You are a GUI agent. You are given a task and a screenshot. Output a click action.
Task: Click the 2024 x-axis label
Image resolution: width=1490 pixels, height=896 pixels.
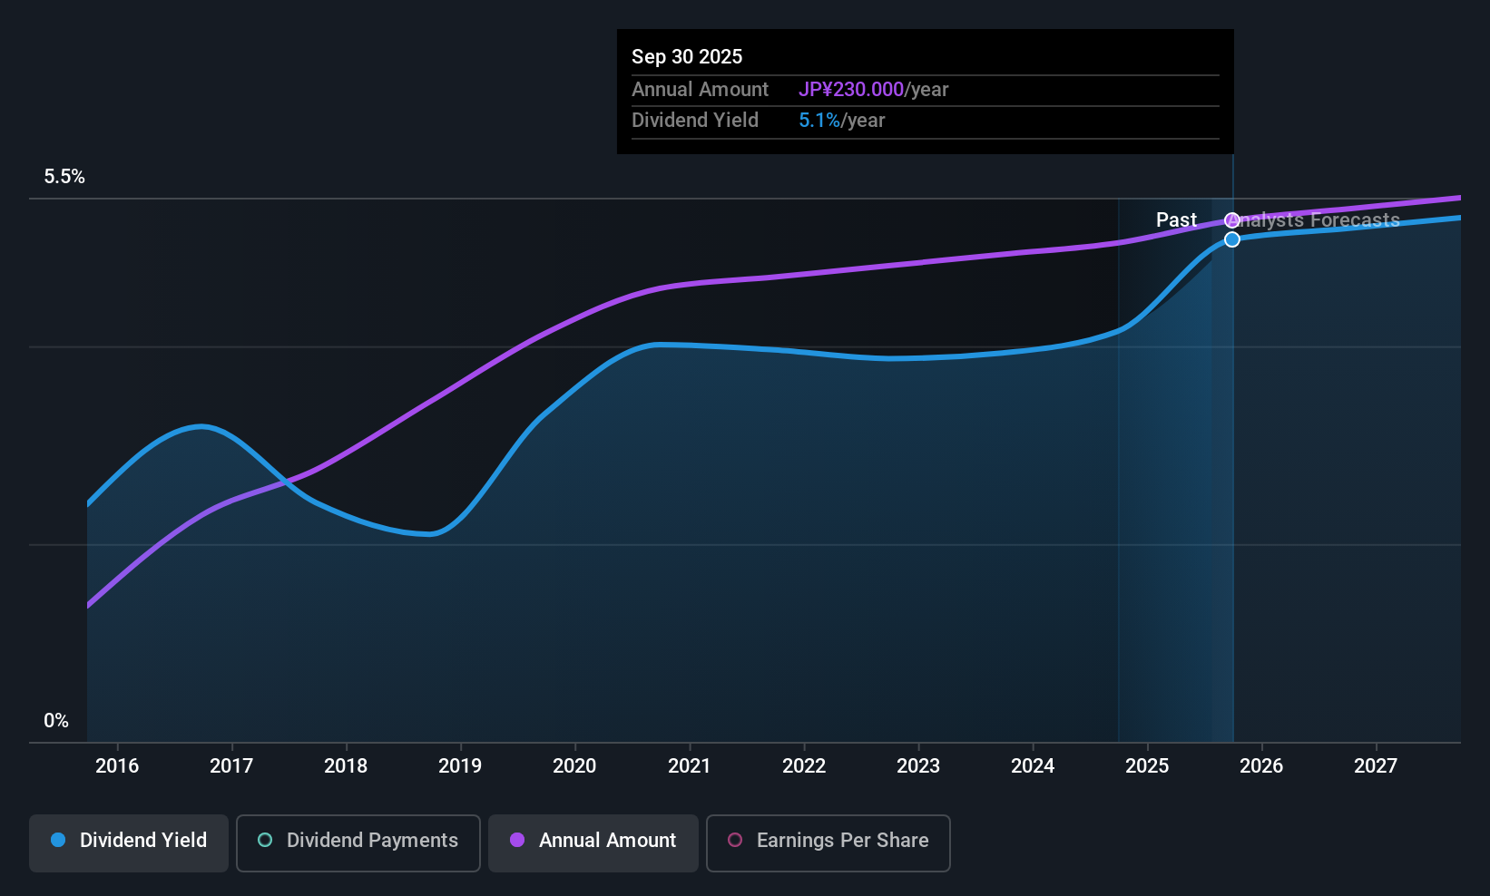[1033, 766]
